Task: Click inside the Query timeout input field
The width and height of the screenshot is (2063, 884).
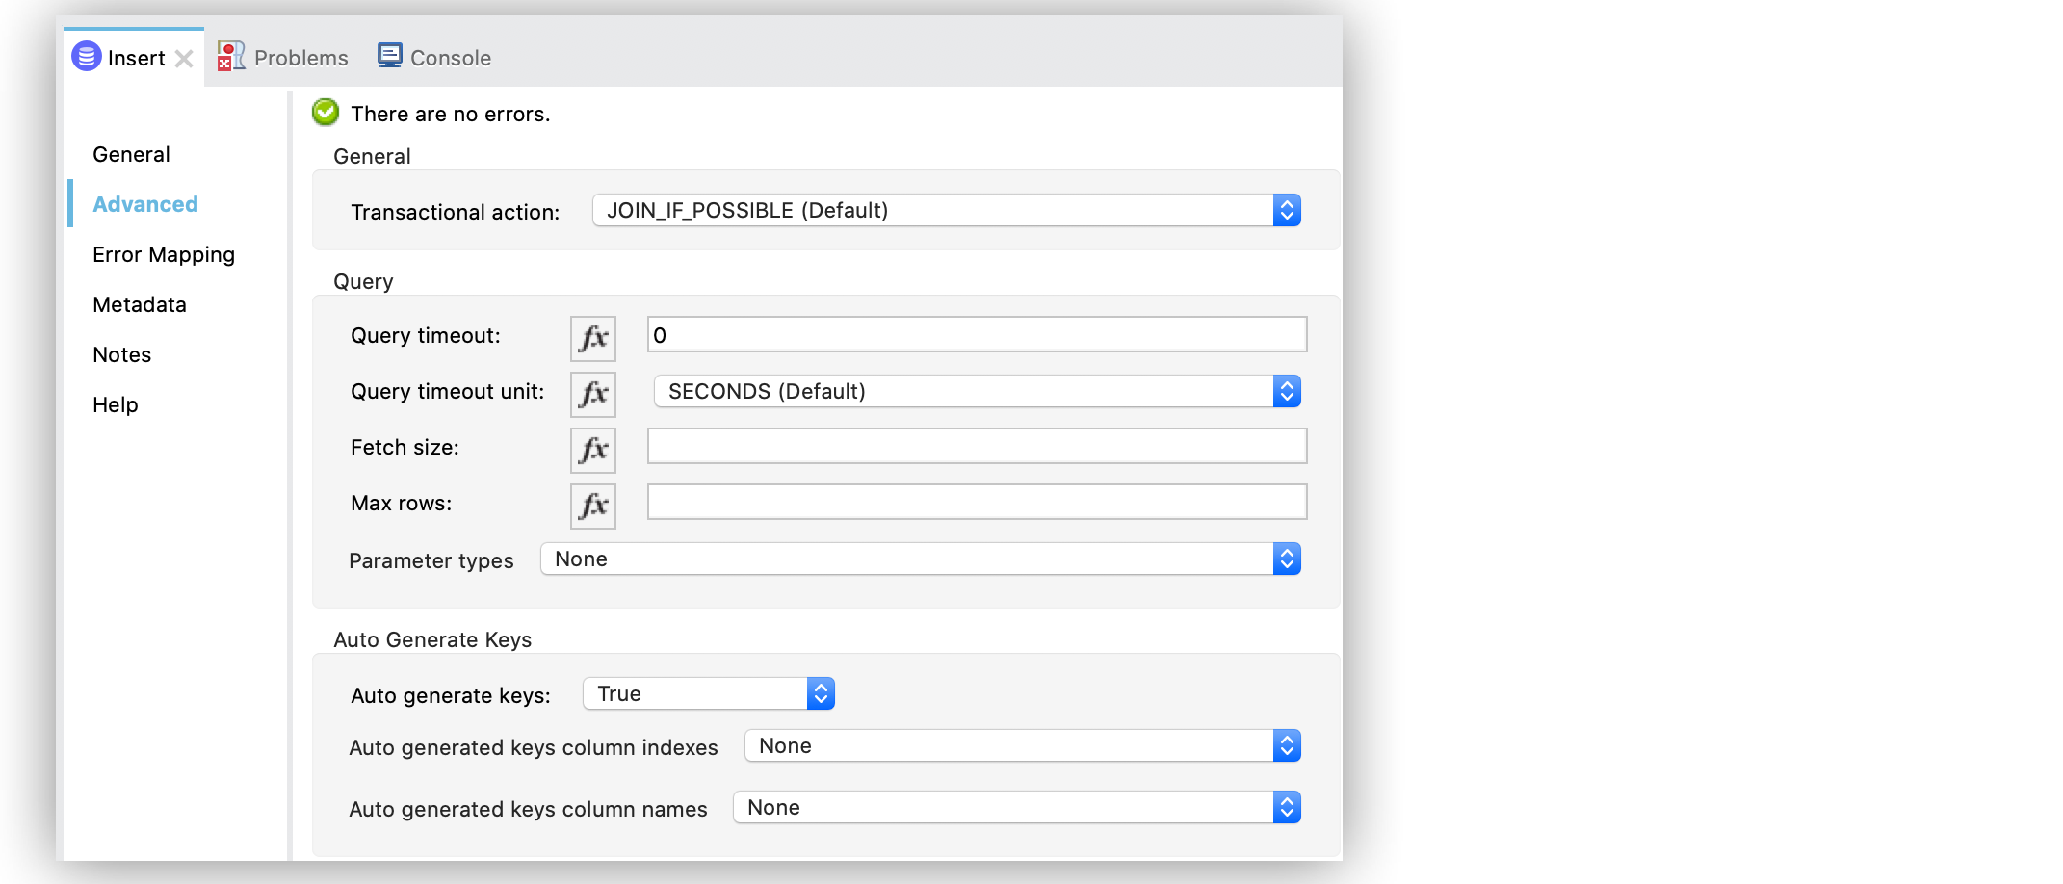Action: point(976,334)
